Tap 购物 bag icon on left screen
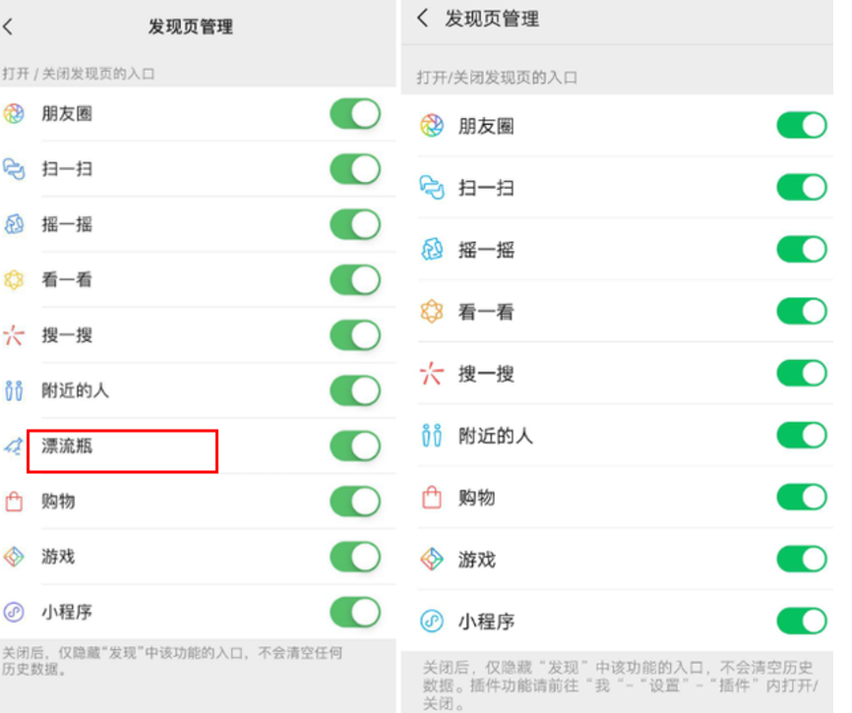852x713 pixels. point(14,502)
